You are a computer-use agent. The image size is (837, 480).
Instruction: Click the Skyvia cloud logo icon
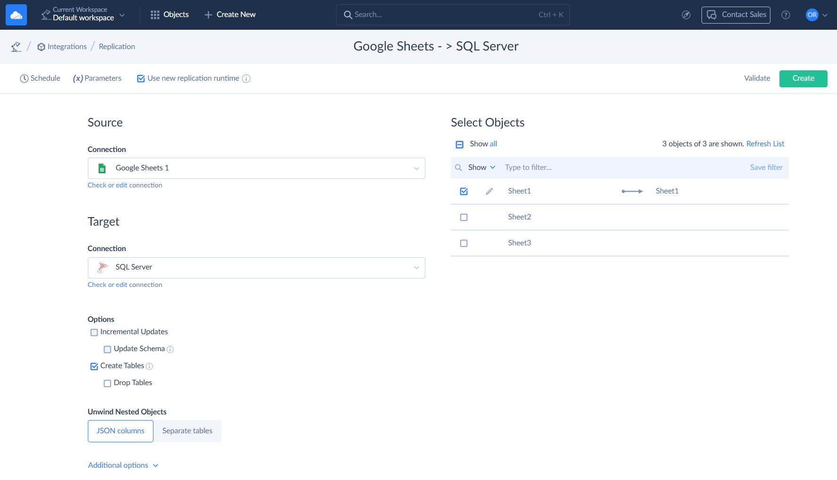coord(16,15)
